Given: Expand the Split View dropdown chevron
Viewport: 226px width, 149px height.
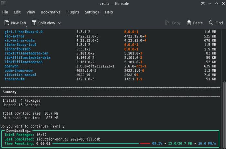Looking at the screenshot, I should point(60,23).
